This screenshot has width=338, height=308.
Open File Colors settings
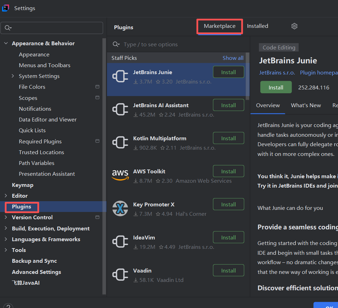(32, 87)
